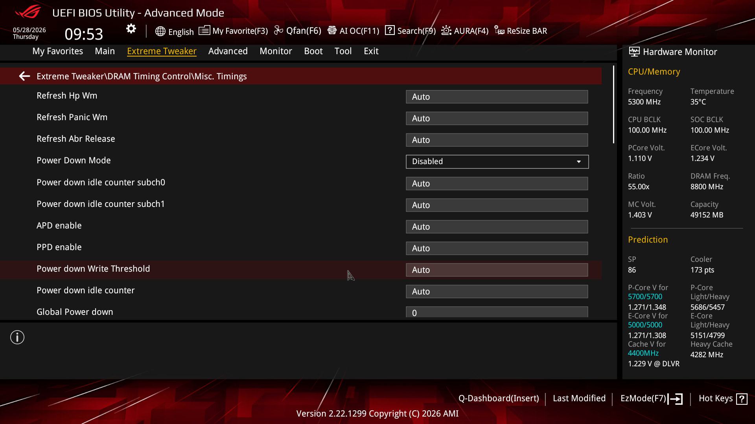Open AURA(F4) settings
Viewport: 755px width, 424px height.
click(471, 31)
